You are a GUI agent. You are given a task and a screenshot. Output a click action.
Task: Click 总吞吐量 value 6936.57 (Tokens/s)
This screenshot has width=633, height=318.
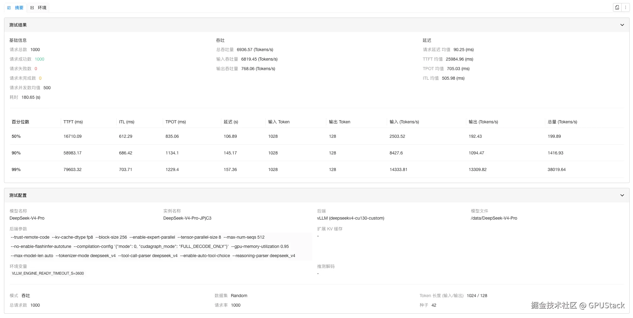(x=255, y=50)
